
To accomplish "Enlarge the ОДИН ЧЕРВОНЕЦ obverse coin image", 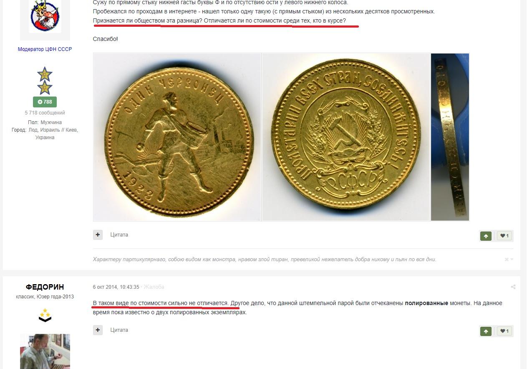I will [x=177, y=137].
